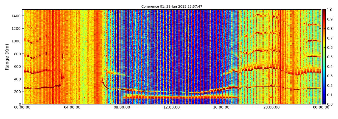Click the 800 range axis tick label

(18, 54)
